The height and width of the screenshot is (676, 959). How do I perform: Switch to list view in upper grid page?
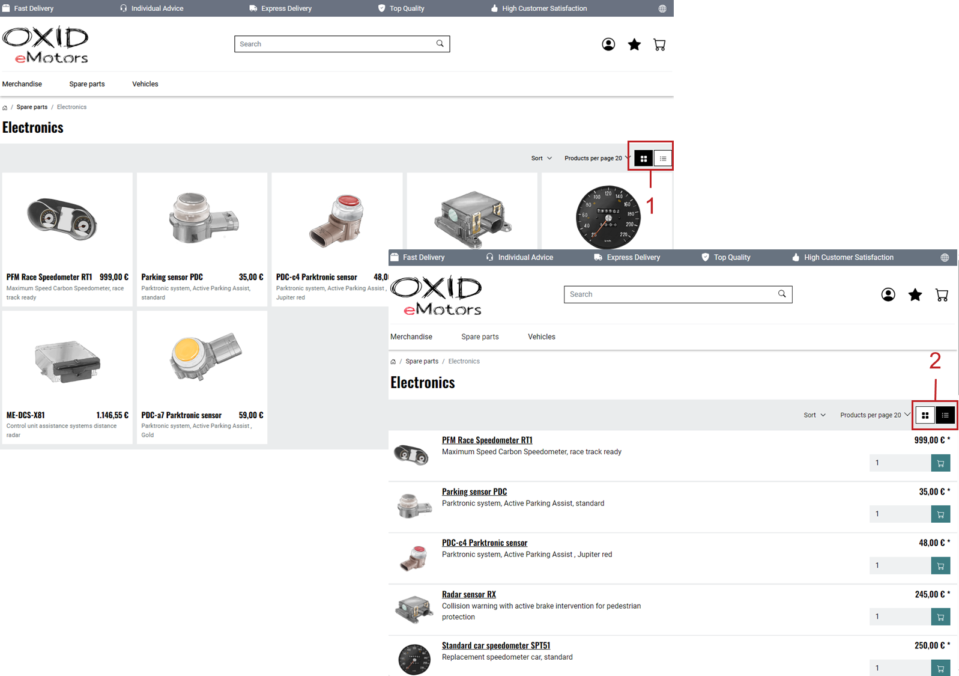pos(663,159)
